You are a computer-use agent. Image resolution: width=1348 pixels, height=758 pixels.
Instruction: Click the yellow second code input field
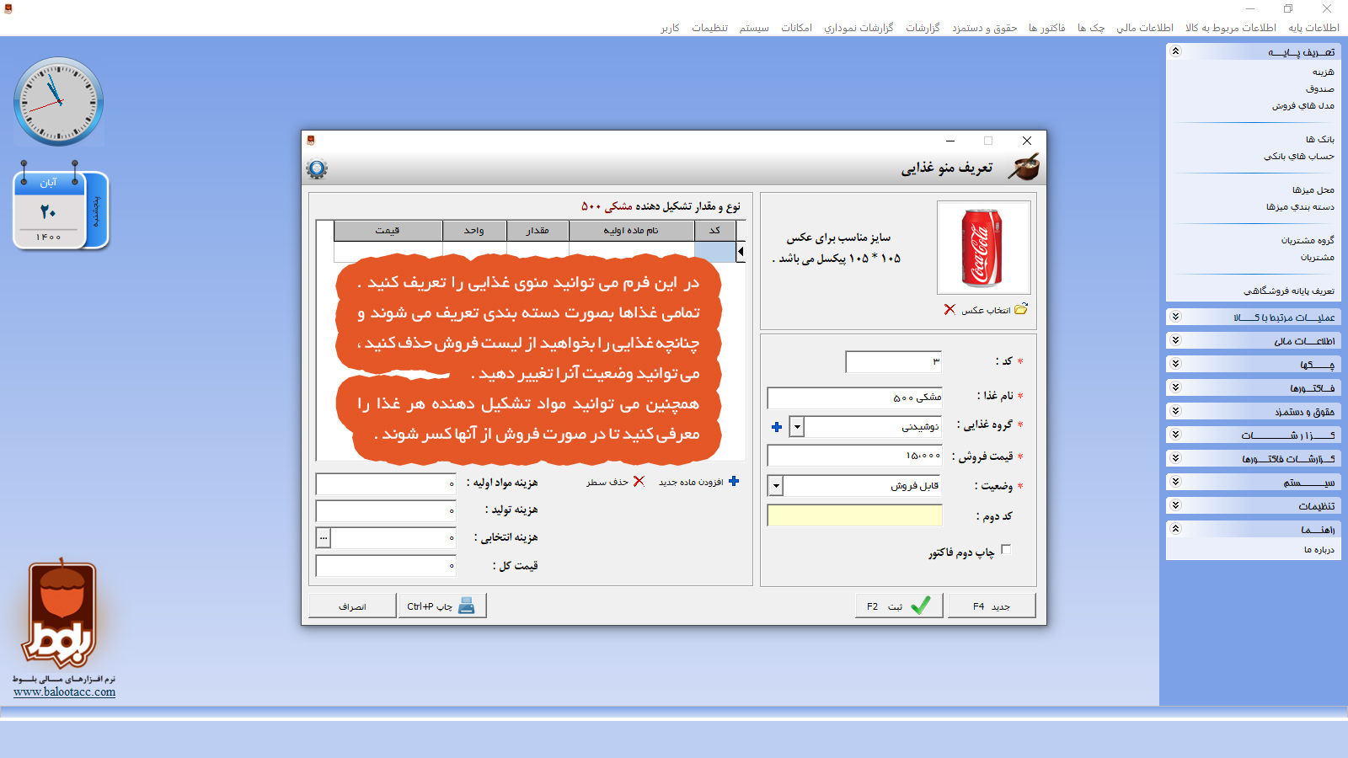click(x=854, y=515)
